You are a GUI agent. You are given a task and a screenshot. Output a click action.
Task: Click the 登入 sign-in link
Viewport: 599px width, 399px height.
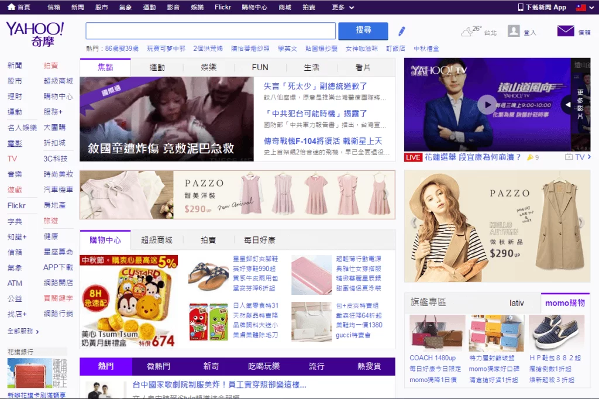(529, 33)
